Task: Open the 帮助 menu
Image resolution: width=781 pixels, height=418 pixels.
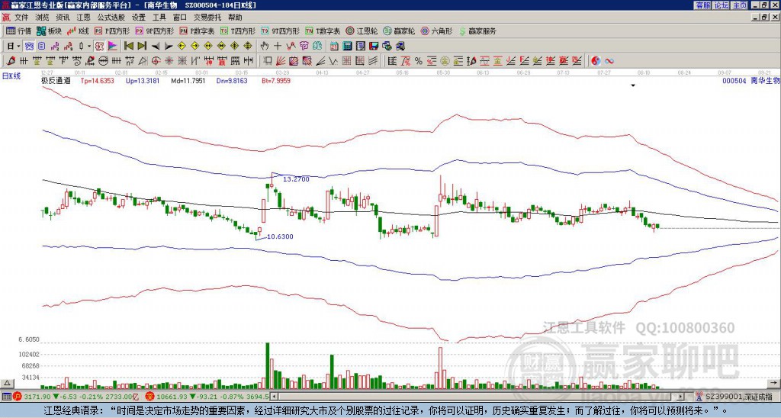Action: click(235, 18)
